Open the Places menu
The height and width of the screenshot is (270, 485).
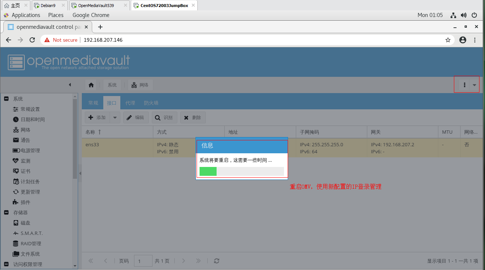(x=56, y=15)
